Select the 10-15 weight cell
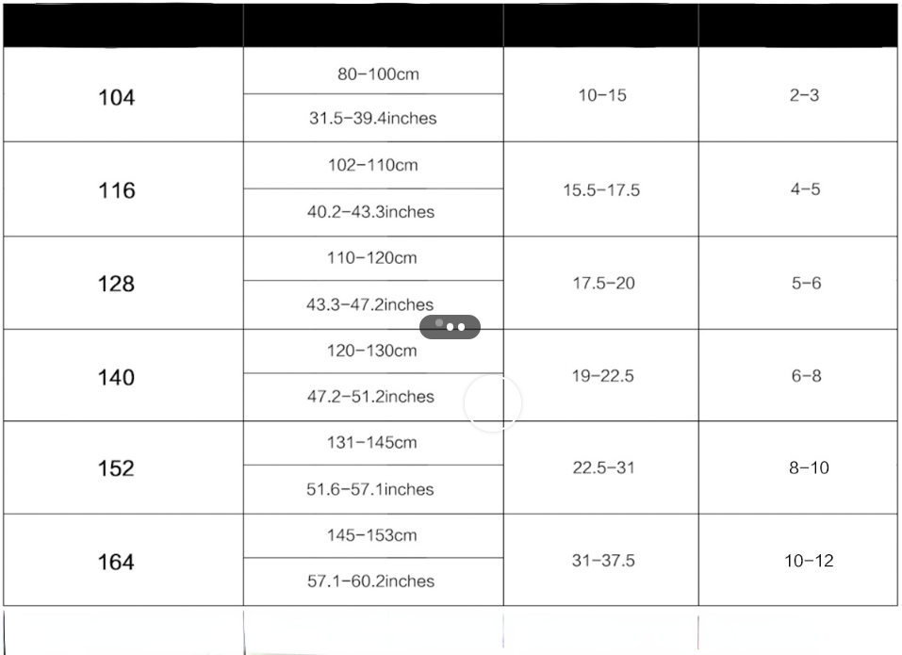 pos(601,95)
